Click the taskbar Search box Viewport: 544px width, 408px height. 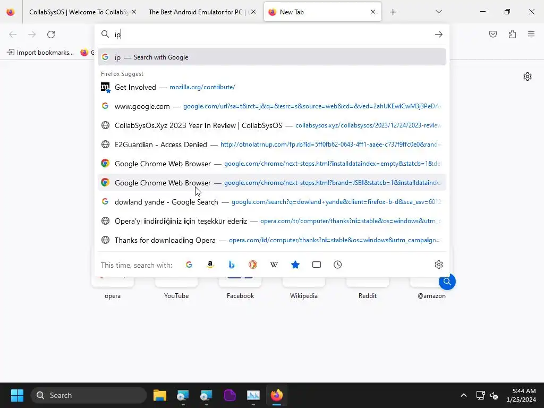pos(89,395)
